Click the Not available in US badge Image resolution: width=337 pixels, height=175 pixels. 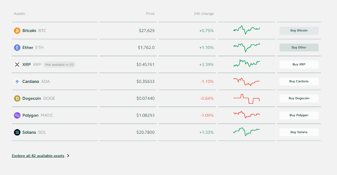[x=59, y=64]
